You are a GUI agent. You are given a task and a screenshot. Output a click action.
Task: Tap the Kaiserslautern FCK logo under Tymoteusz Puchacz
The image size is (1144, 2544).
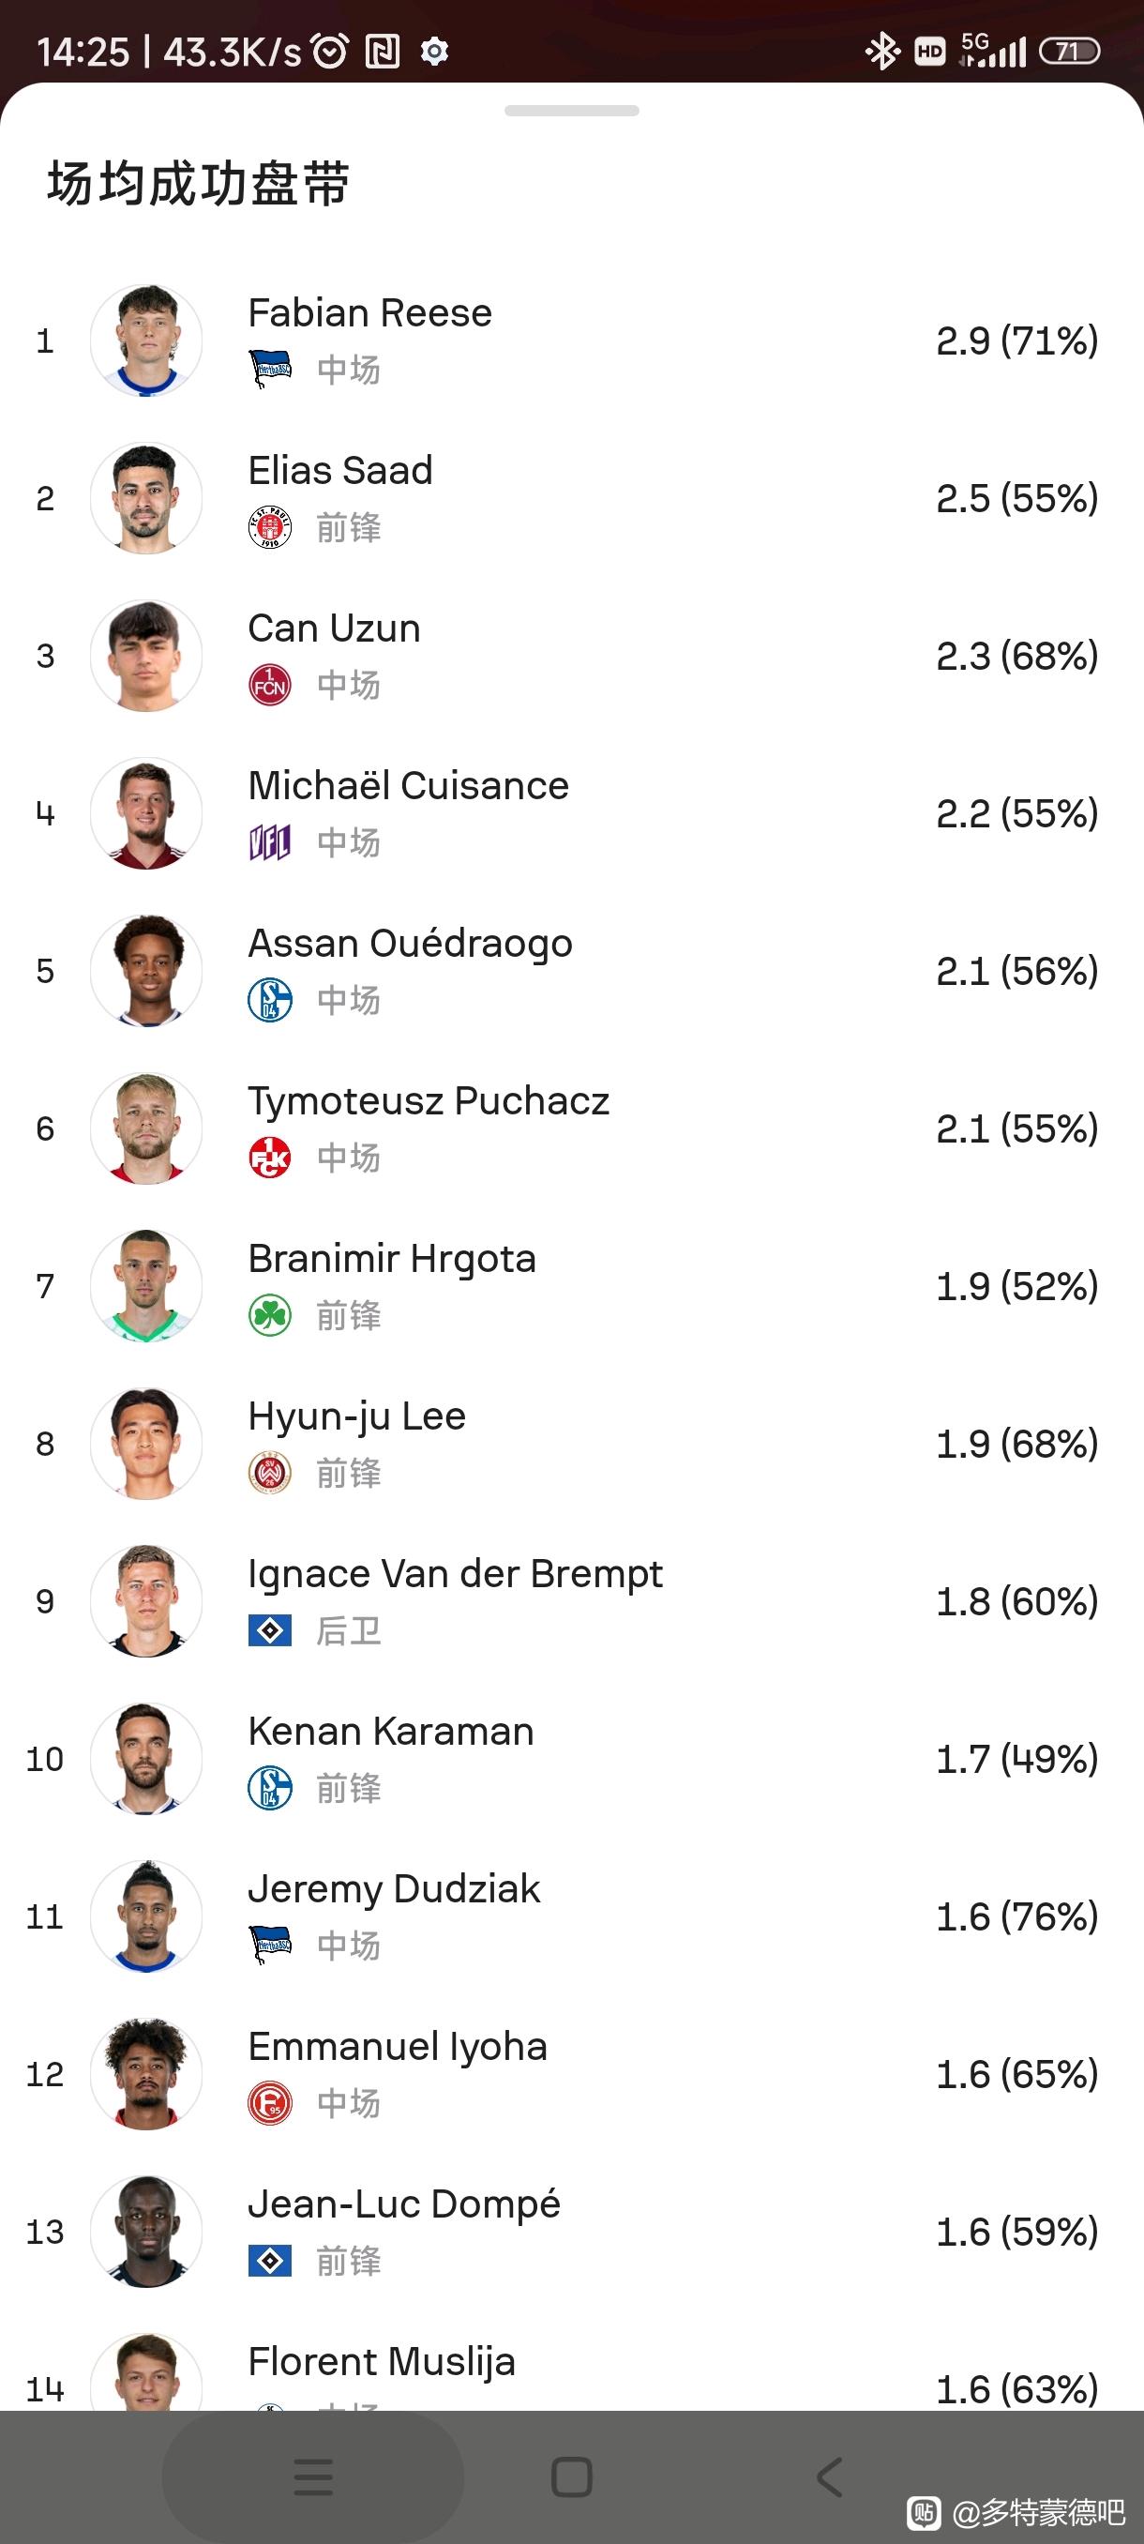tap(269, 1158)
